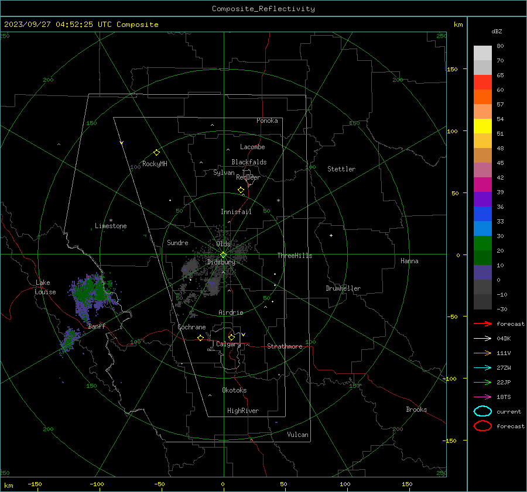The image size is (527, 492).
Task: Select the yellow diamond marker above Calgary label
Action: pos(231,337)
